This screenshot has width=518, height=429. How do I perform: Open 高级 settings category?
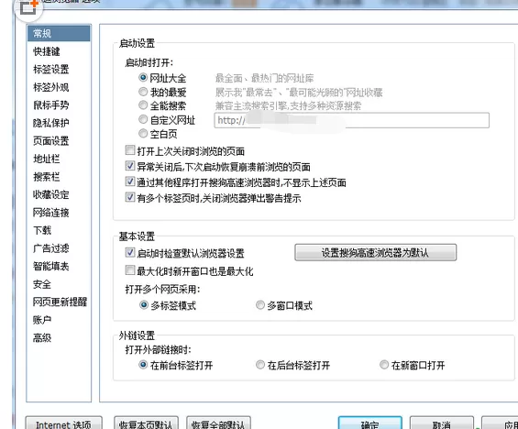pyautogui.click(x=42, y=338)
